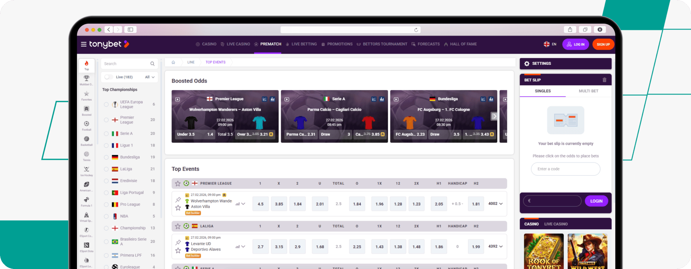Click browser share icon in toolbar
The width and height of the screenshot is (691, 269).
point(570,30)
